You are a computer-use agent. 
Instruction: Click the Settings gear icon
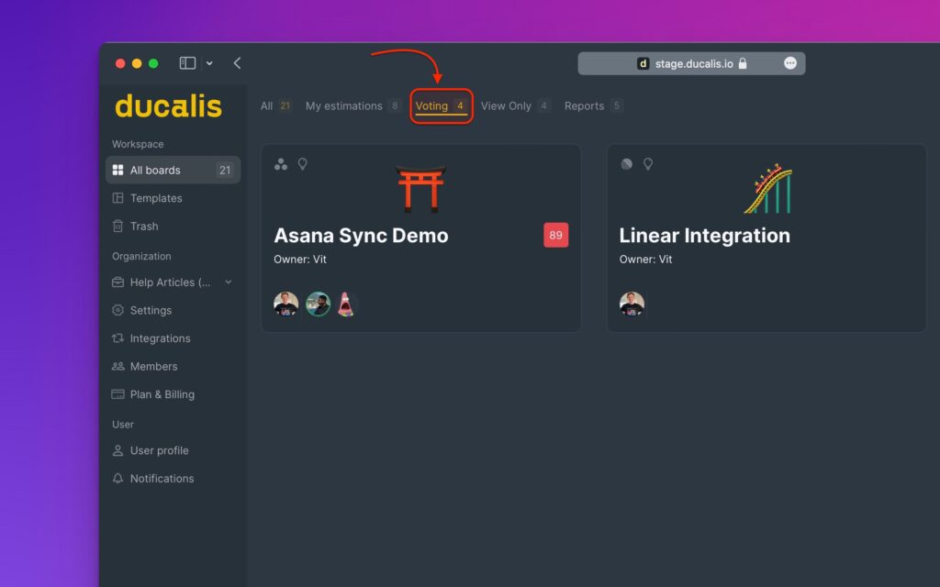(117, 310)
